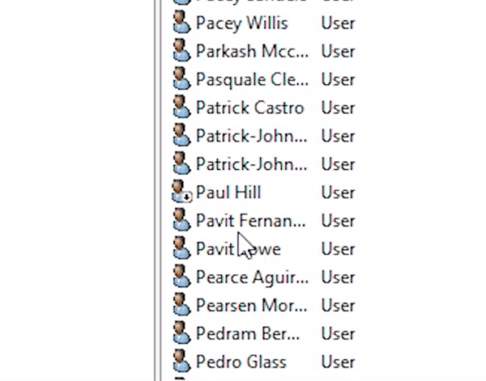Click the User type cell for Paul Hill
The image size is (486, 381).
tap(338, 193)
